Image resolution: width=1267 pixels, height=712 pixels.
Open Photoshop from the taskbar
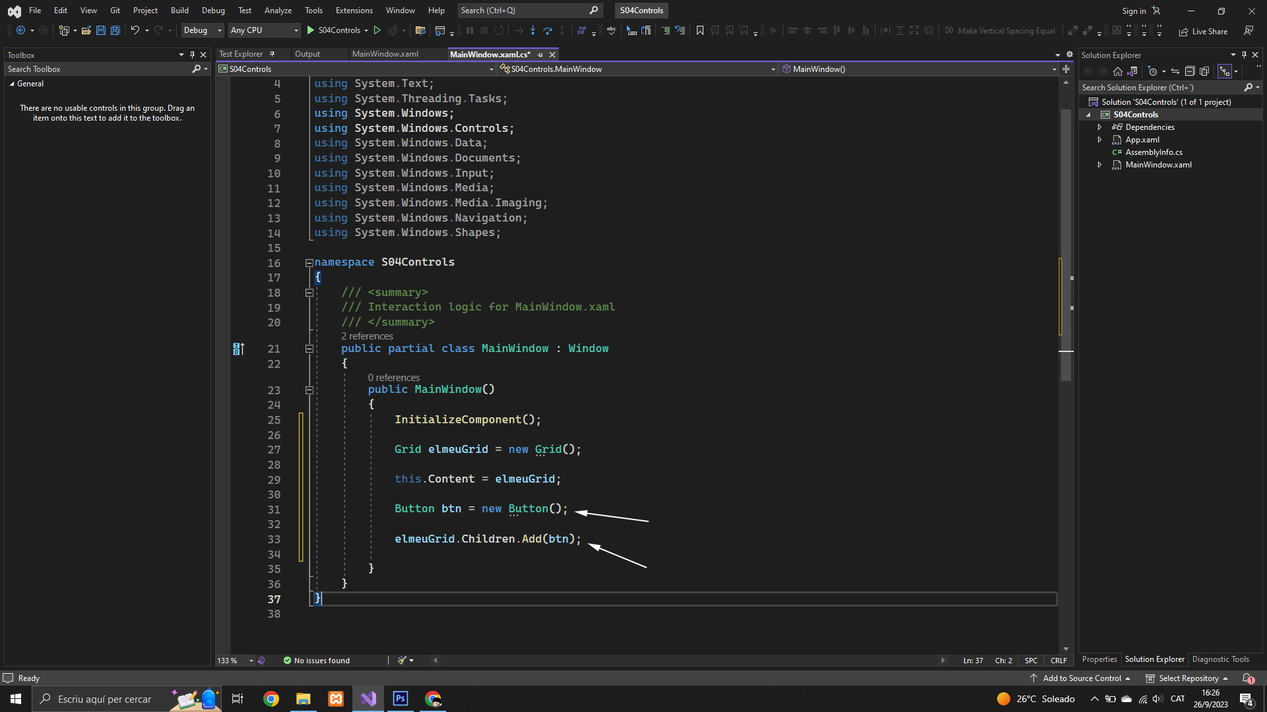[401, 699]
